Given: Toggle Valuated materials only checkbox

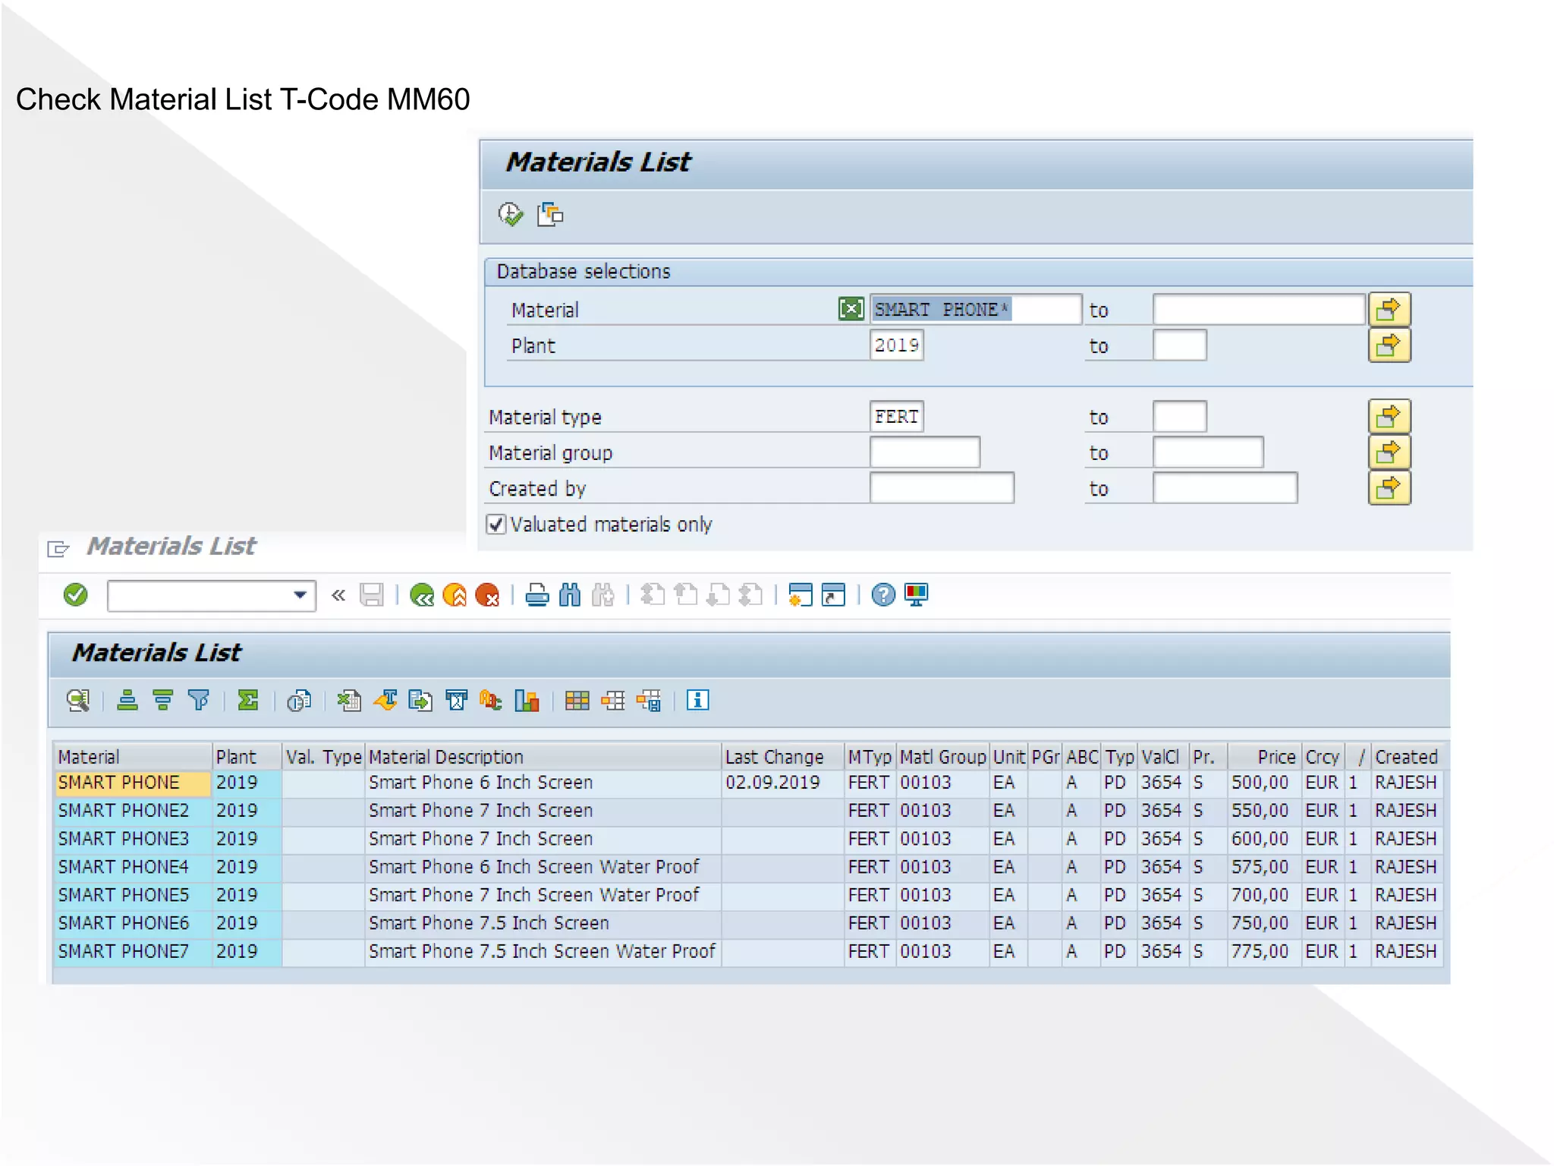Looking at the screenshot, I should 496,525.
